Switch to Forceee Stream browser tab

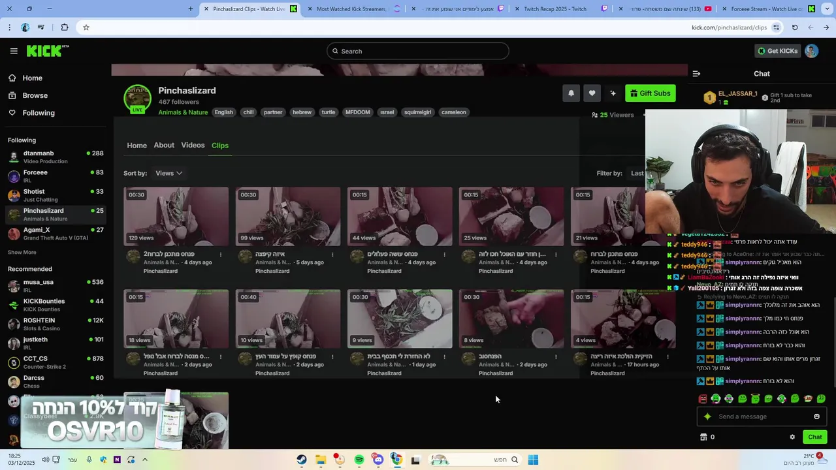[767, 8]
